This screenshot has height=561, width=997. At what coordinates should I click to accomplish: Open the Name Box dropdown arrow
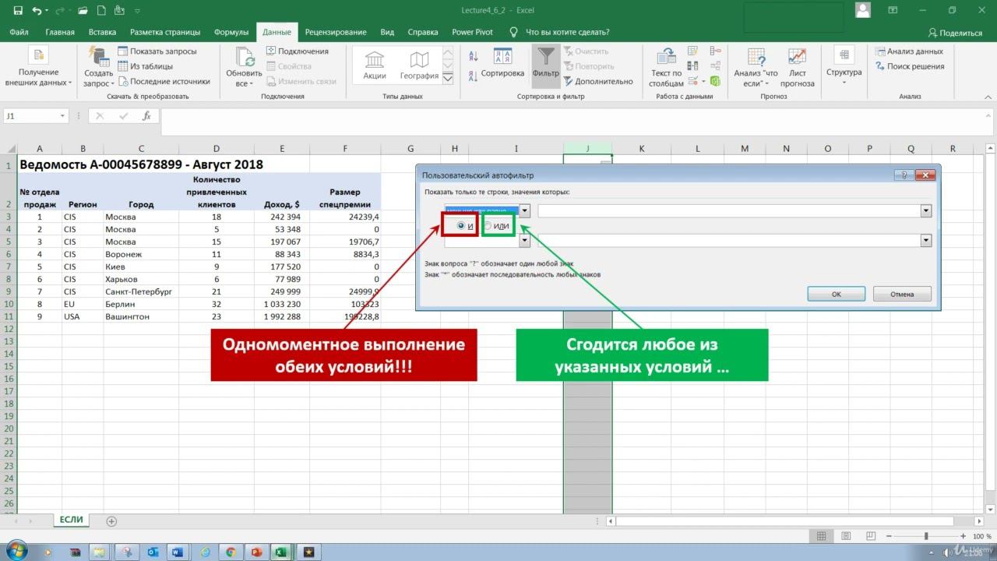(63, 116)
